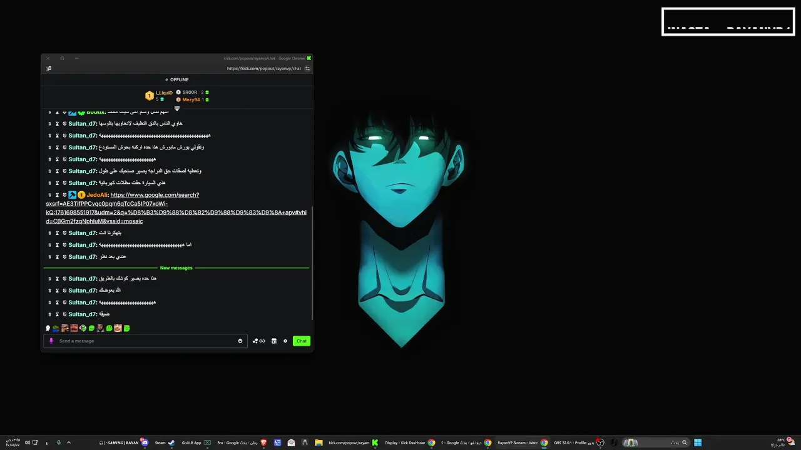Open the emoji picker in message box
The image size is (801, 450).
click(240, 341)
